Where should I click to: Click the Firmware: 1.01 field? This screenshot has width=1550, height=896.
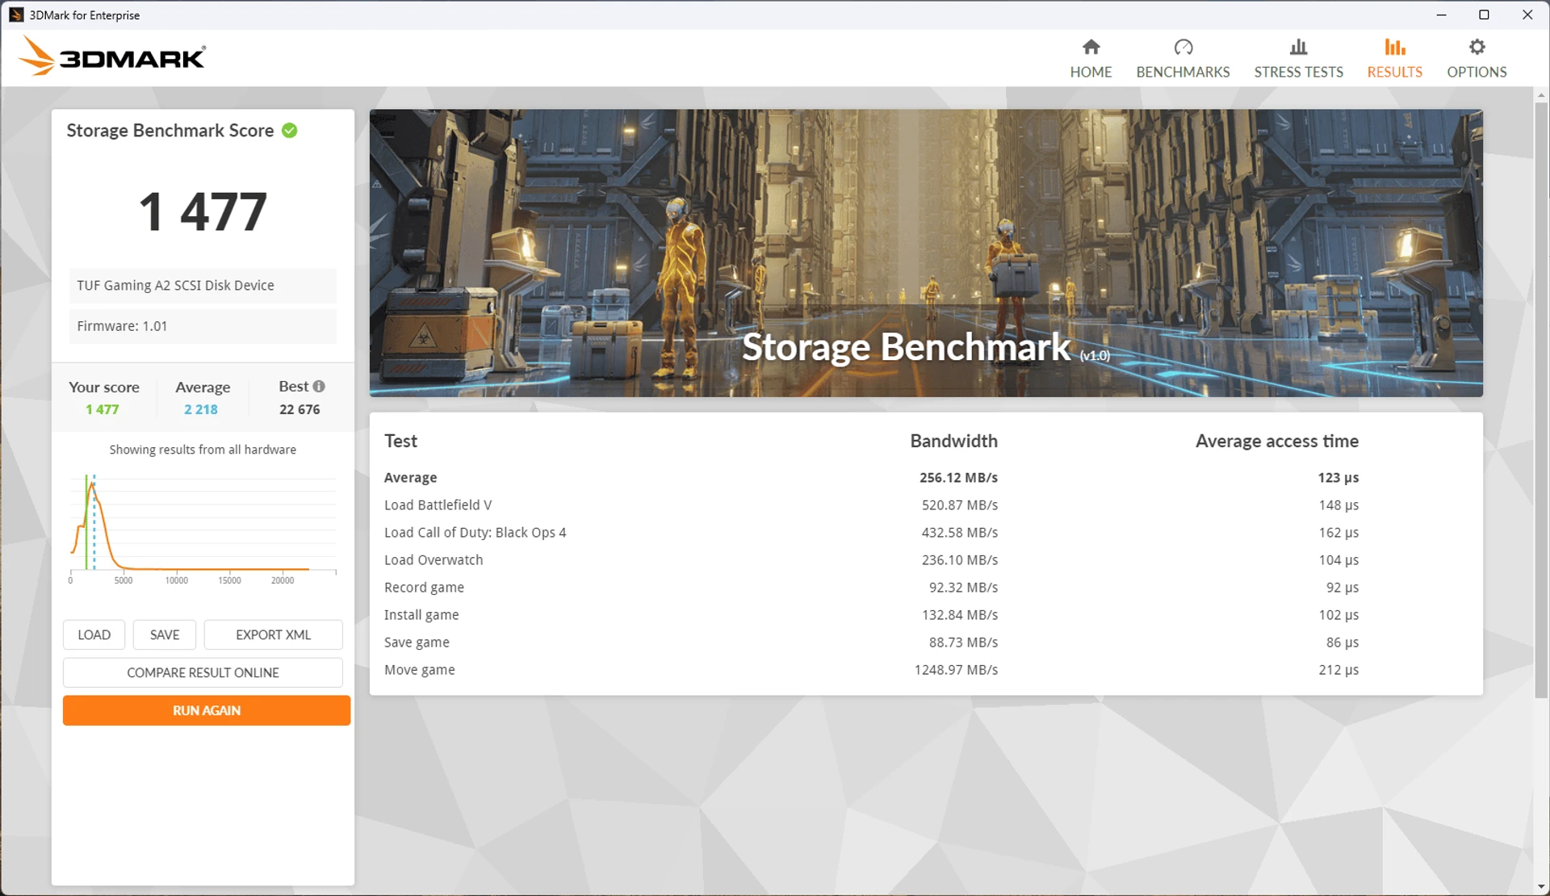(203, 326)
